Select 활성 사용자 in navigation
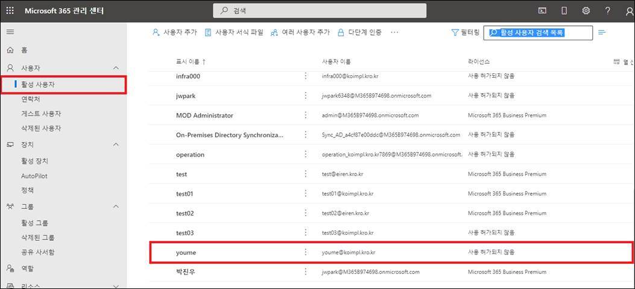 pos(38,84)
